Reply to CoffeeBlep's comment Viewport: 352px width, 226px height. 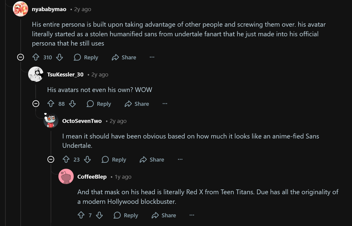click(x=126, y=215)
